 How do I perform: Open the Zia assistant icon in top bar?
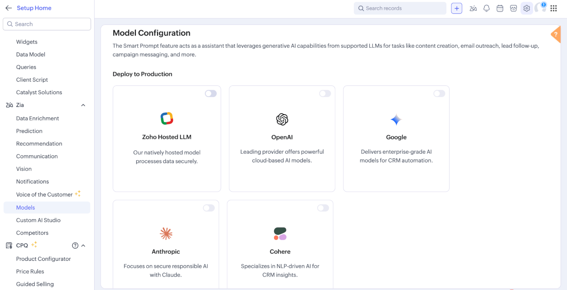(x=473, y=8)
